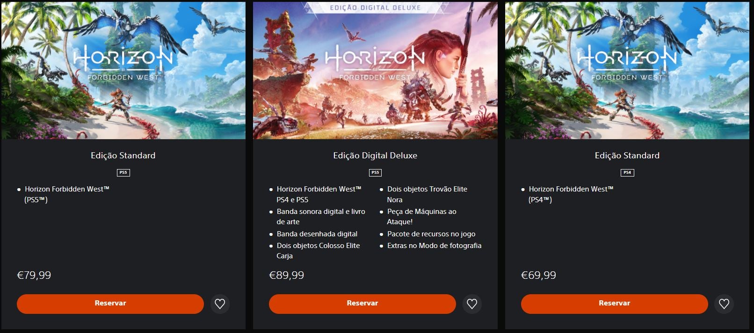The width and height of the screenshot is (754, 333).
Task: Select the PS4 Edição Standard title
Action: click(x=627, y=156)
